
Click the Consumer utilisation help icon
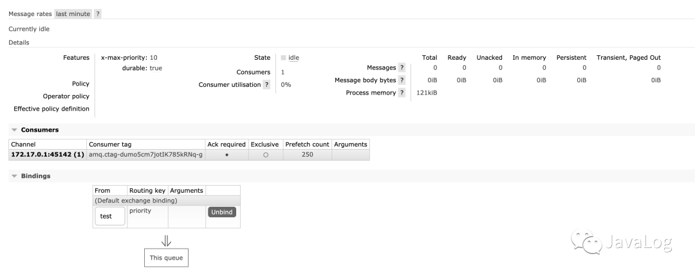click(x=266, y=85)
